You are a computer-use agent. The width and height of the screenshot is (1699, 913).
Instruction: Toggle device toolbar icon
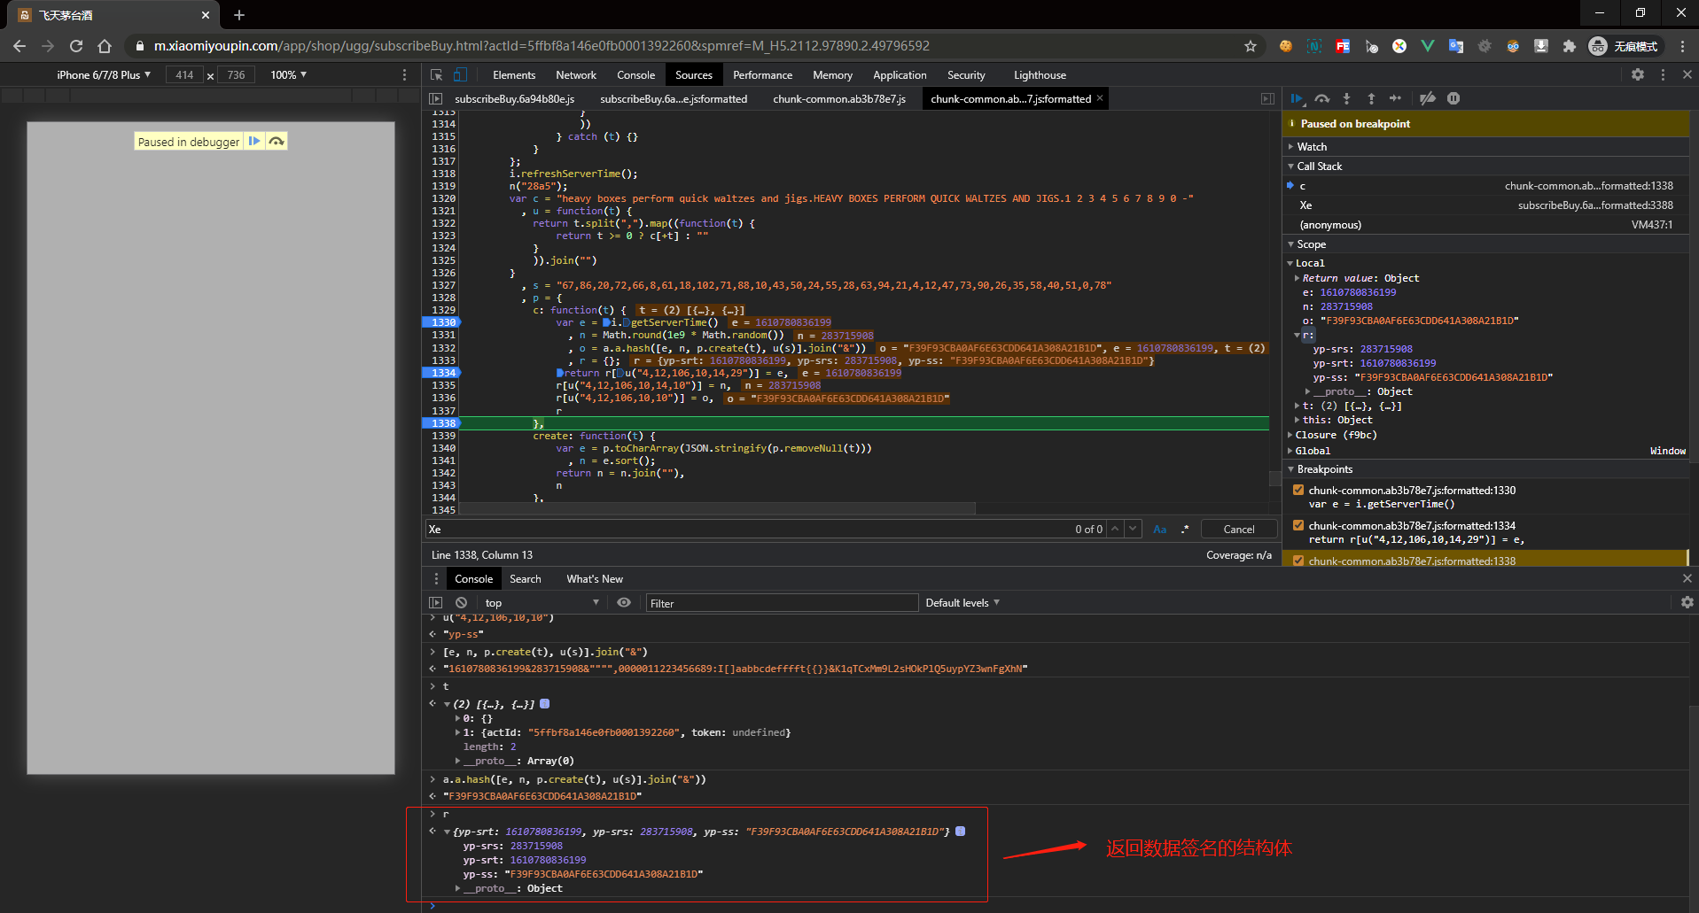point(461,75)
